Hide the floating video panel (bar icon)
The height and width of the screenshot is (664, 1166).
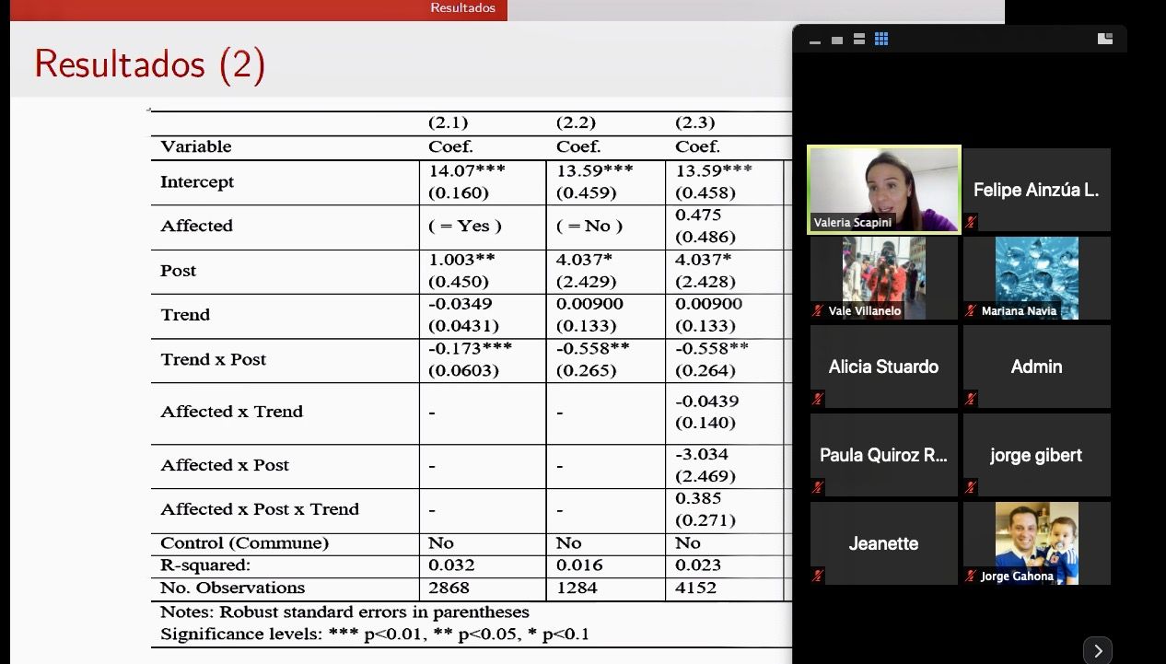[x=814, y=40]
